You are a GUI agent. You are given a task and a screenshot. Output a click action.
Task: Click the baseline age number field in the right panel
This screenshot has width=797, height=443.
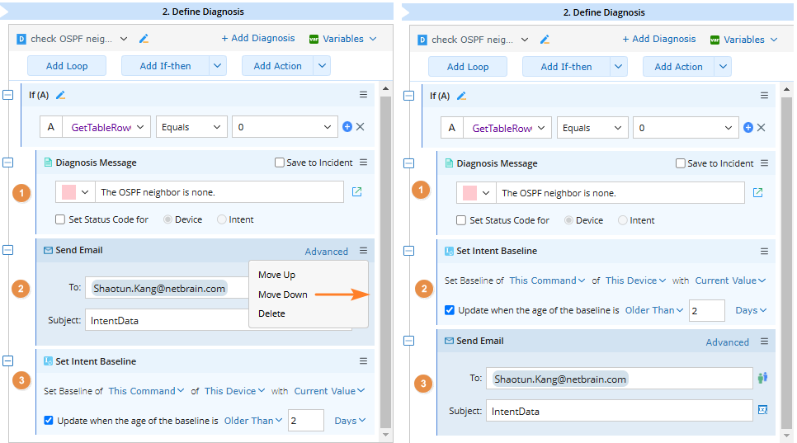[706, 310]
